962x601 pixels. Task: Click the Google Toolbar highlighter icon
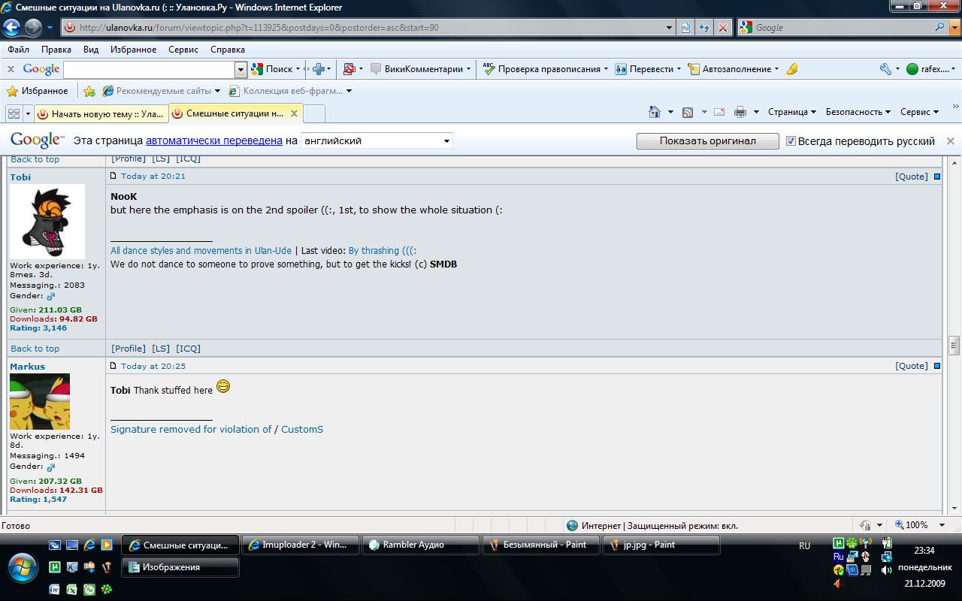tap(792, 69)
